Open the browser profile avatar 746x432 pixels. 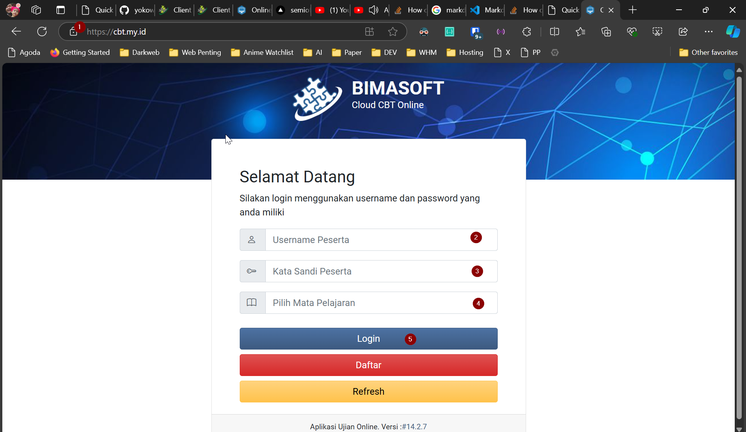[x=13, y=10]
